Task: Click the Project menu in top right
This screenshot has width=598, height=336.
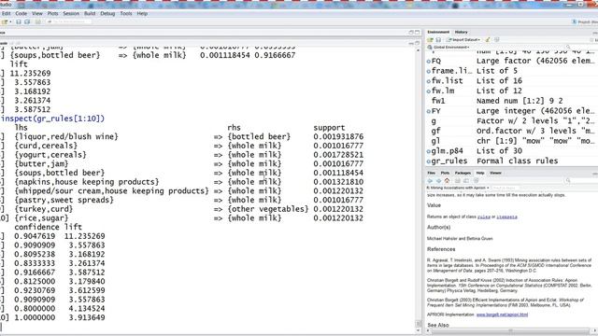Action: 585,22
